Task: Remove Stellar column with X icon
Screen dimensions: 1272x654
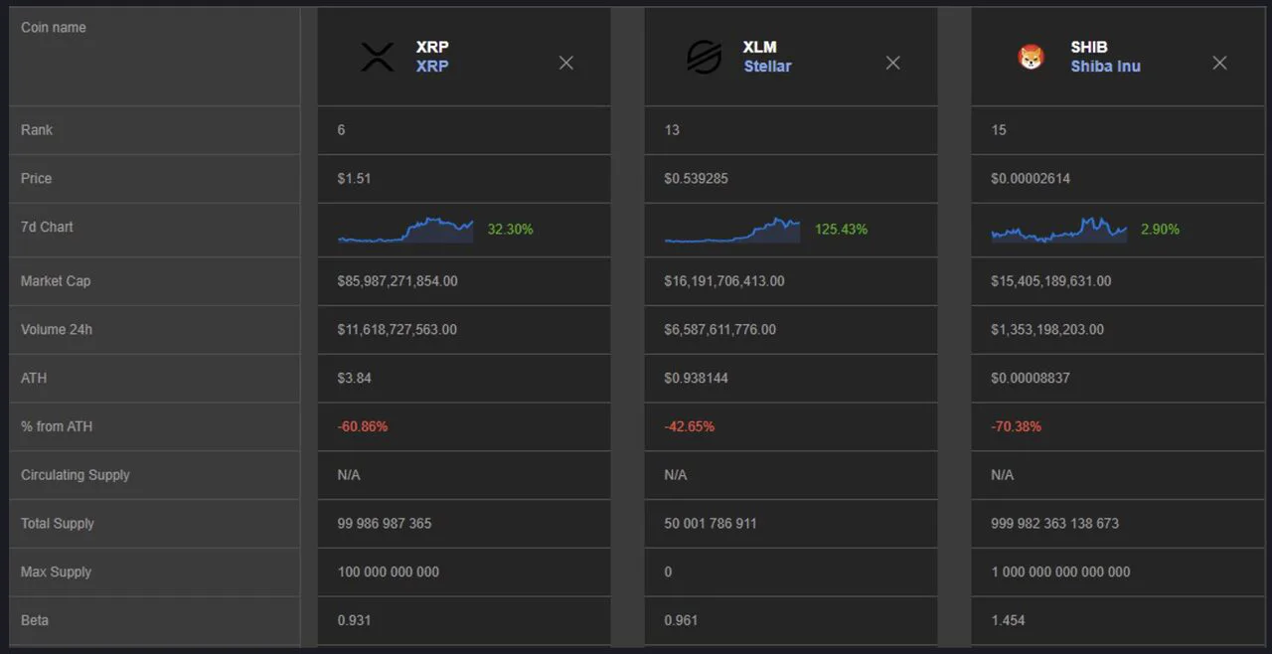Action: pos(892,63)
